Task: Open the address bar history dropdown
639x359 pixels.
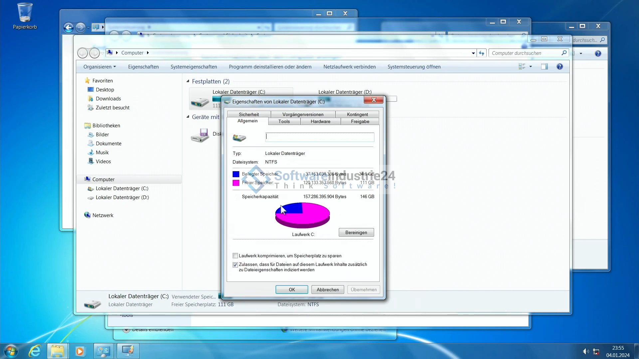Action: 473,53
